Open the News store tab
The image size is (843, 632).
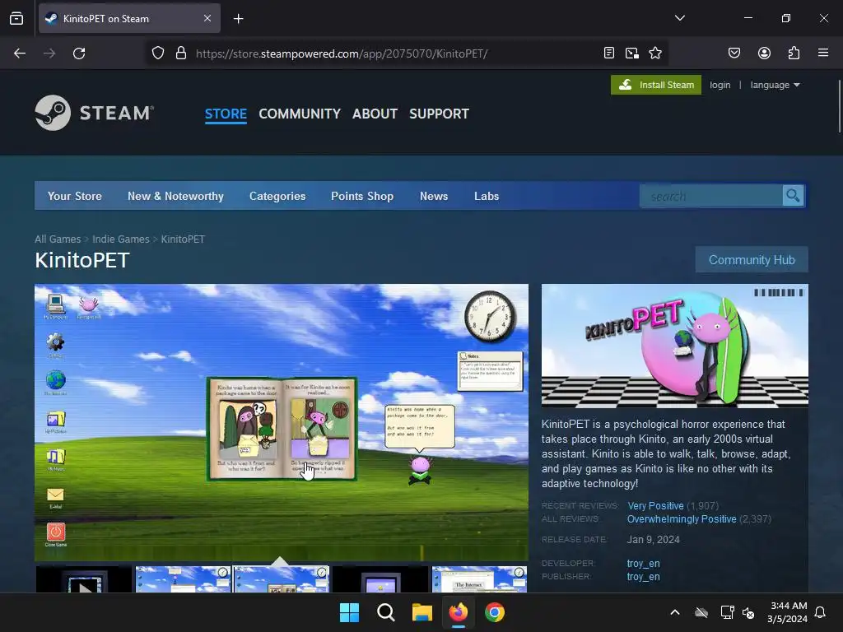coord(434,196)
